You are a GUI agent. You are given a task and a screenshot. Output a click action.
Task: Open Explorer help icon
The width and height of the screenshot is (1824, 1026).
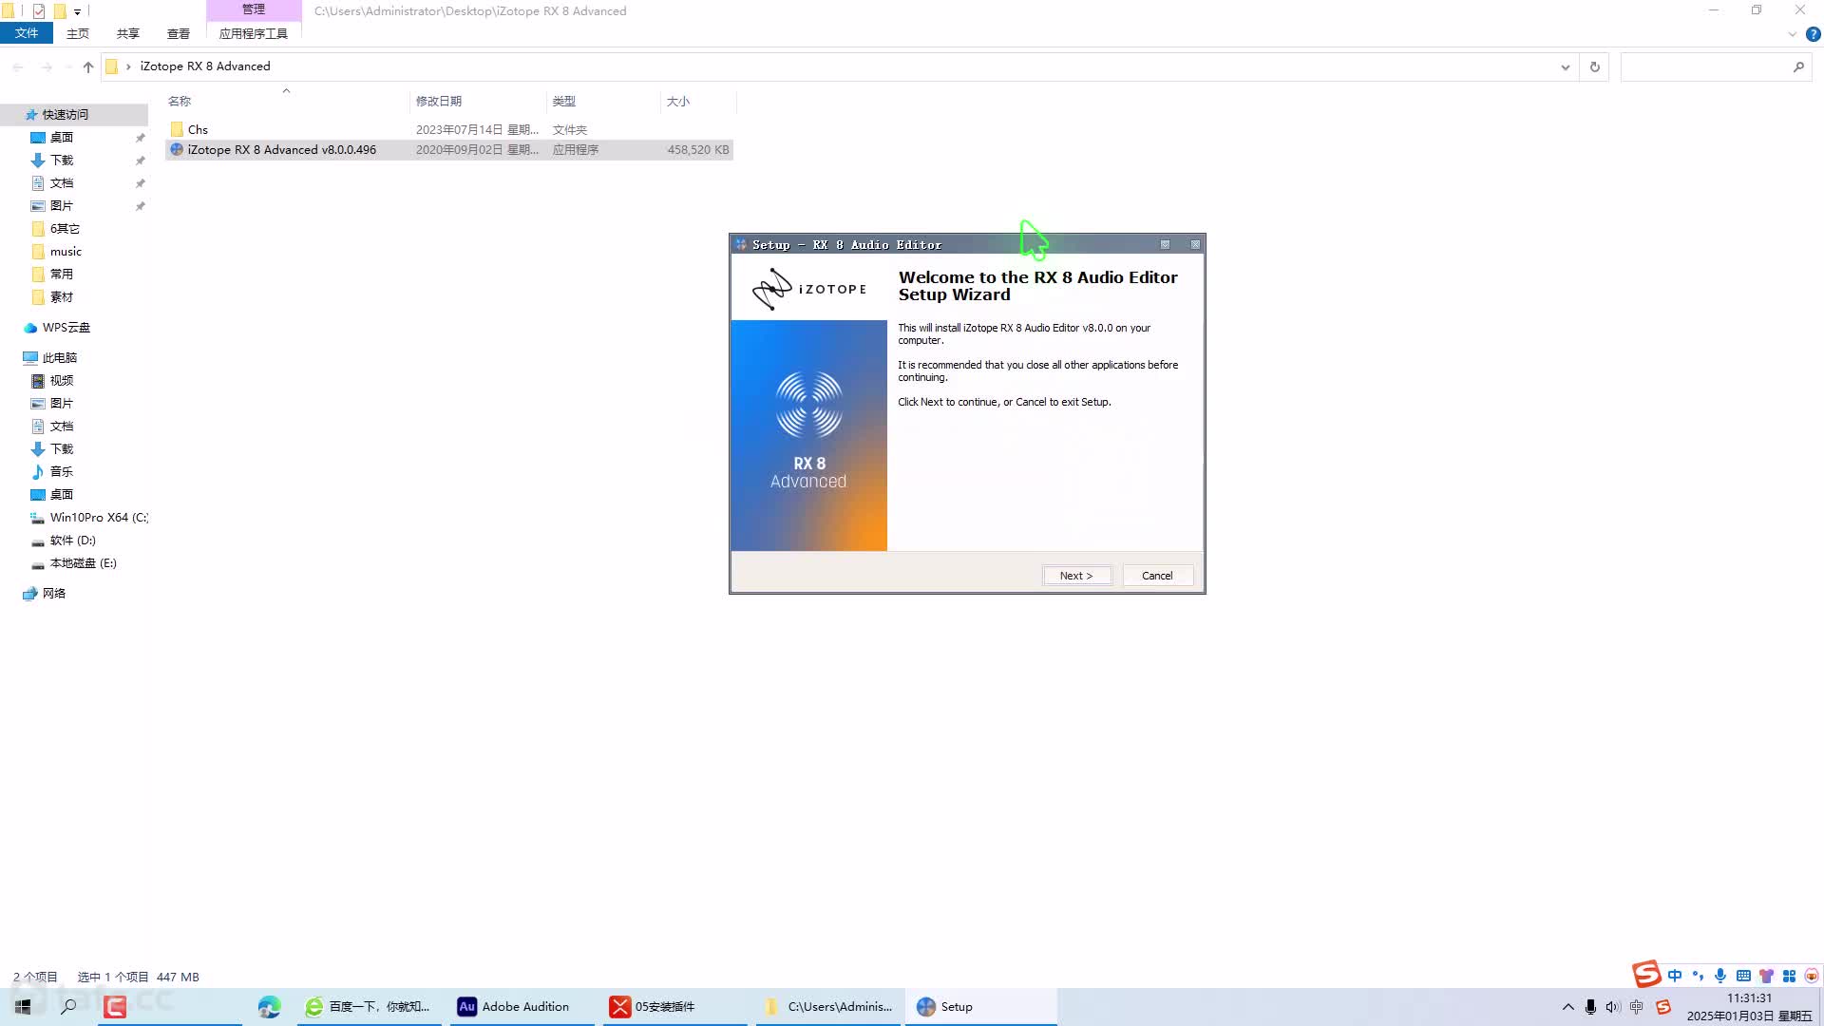[1813, 34]
